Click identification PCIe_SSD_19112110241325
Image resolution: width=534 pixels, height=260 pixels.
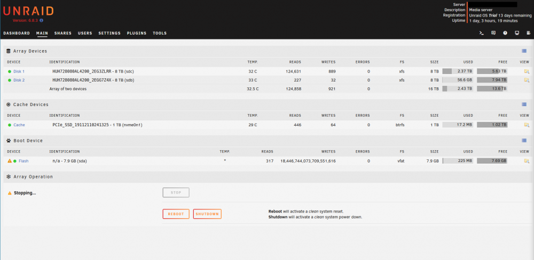[81, 125]
